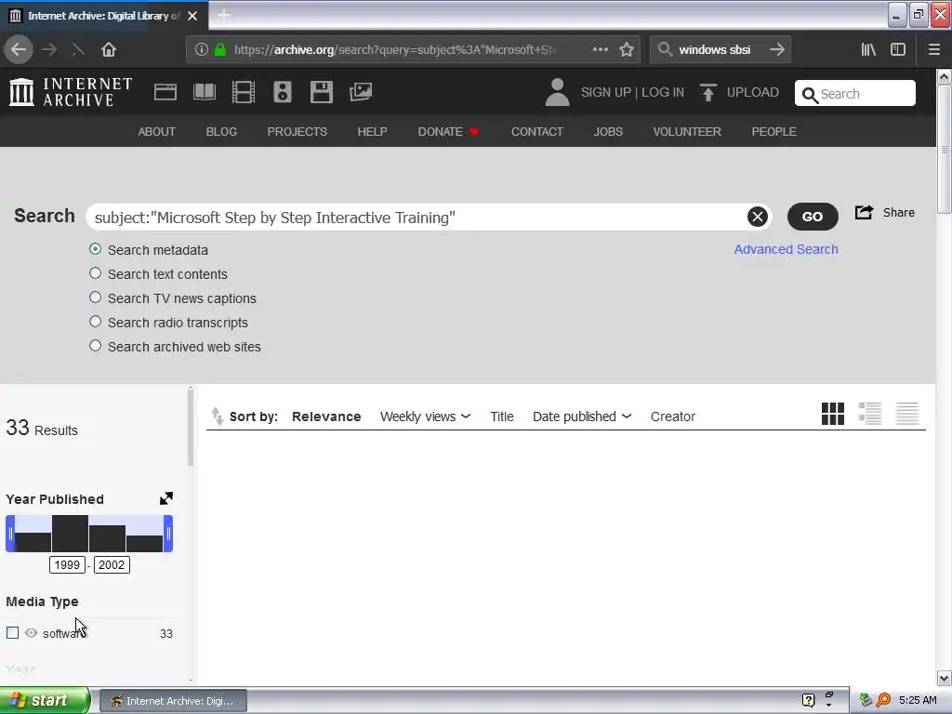This screenshot has width=952, height=714.
Task: Open the Video film-strip icon
Action: click(x=244, y=92)
